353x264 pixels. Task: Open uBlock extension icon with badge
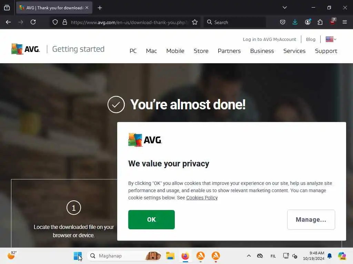(333, 22)
